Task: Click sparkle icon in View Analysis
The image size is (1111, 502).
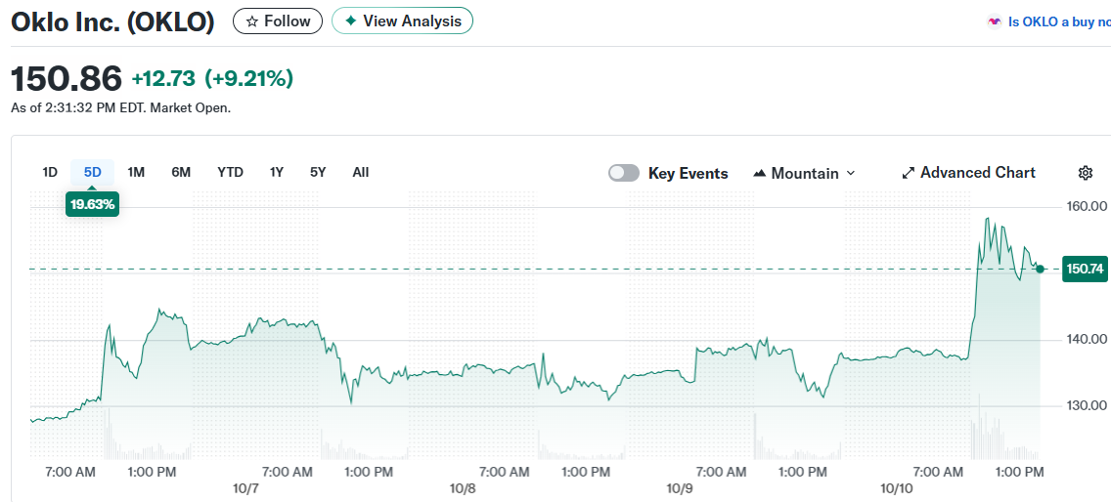Action: (350, 21)
